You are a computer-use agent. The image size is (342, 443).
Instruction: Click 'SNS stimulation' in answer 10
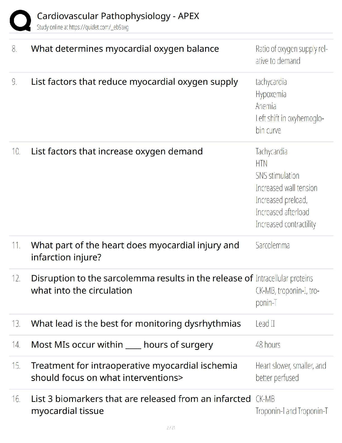click(277, 176)
